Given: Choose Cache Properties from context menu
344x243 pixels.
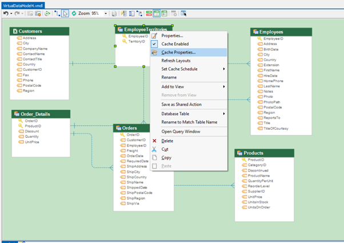Looking at the screenshot, I should coord(178,53).
